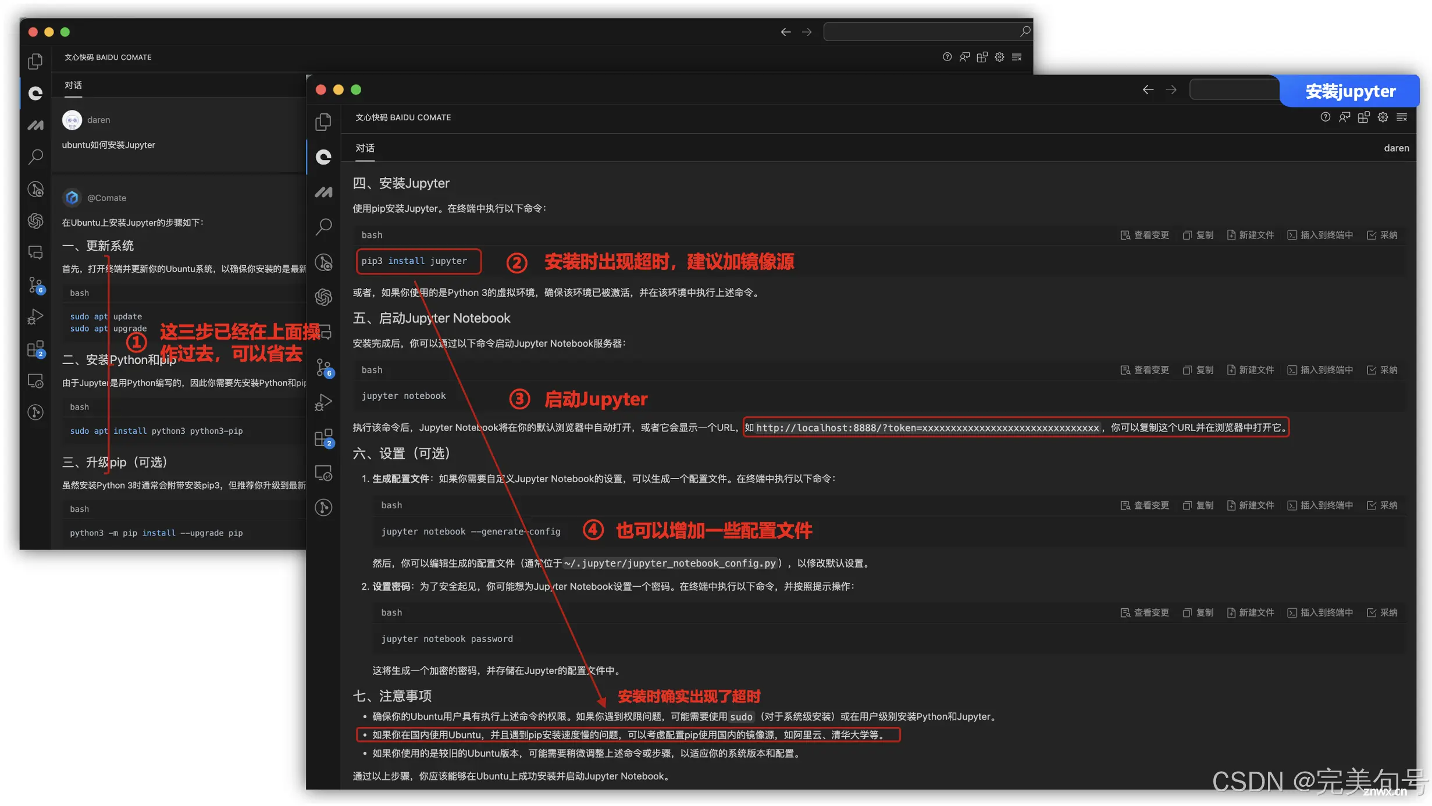The width and height of the screenshot is (1432, 806).
Task: Click 'python3 -m pip install --upgrade pip' code
Action: [x=156, y=533]
